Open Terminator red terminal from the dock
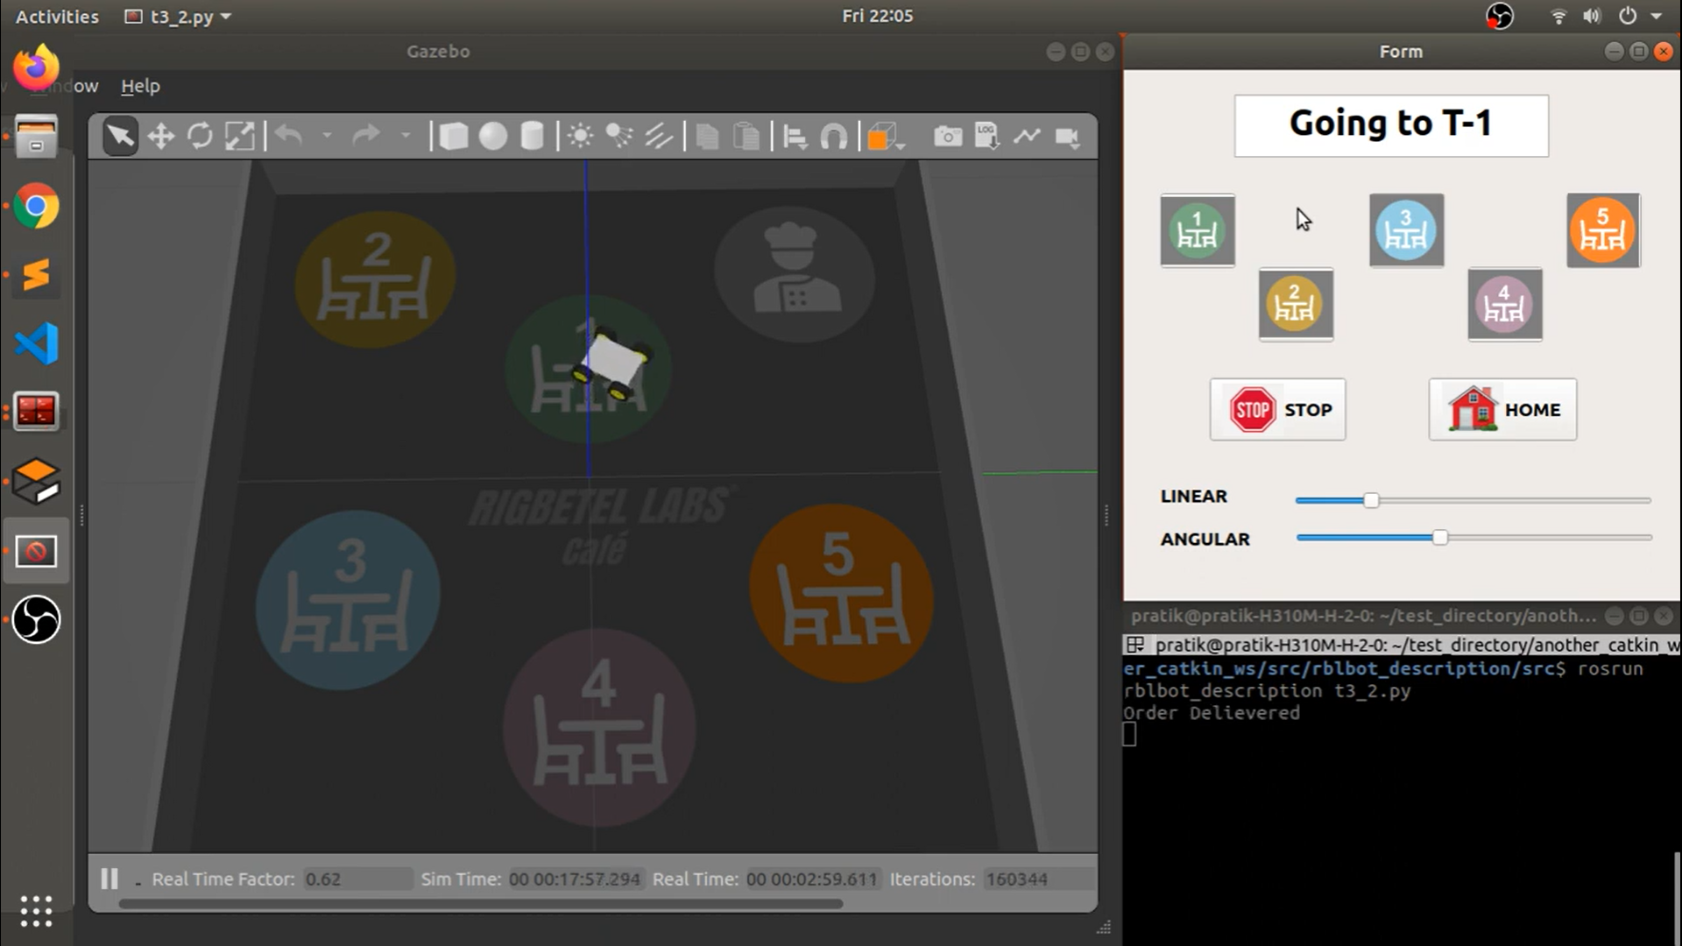This screenshot has width=1682, height=946. [36, 412]
